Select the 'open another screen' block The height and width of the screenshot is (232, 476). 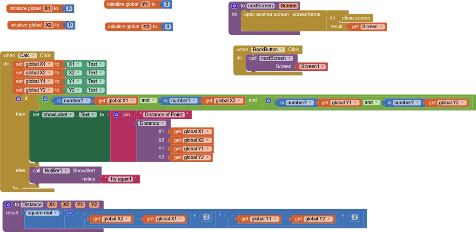point(282,14)
